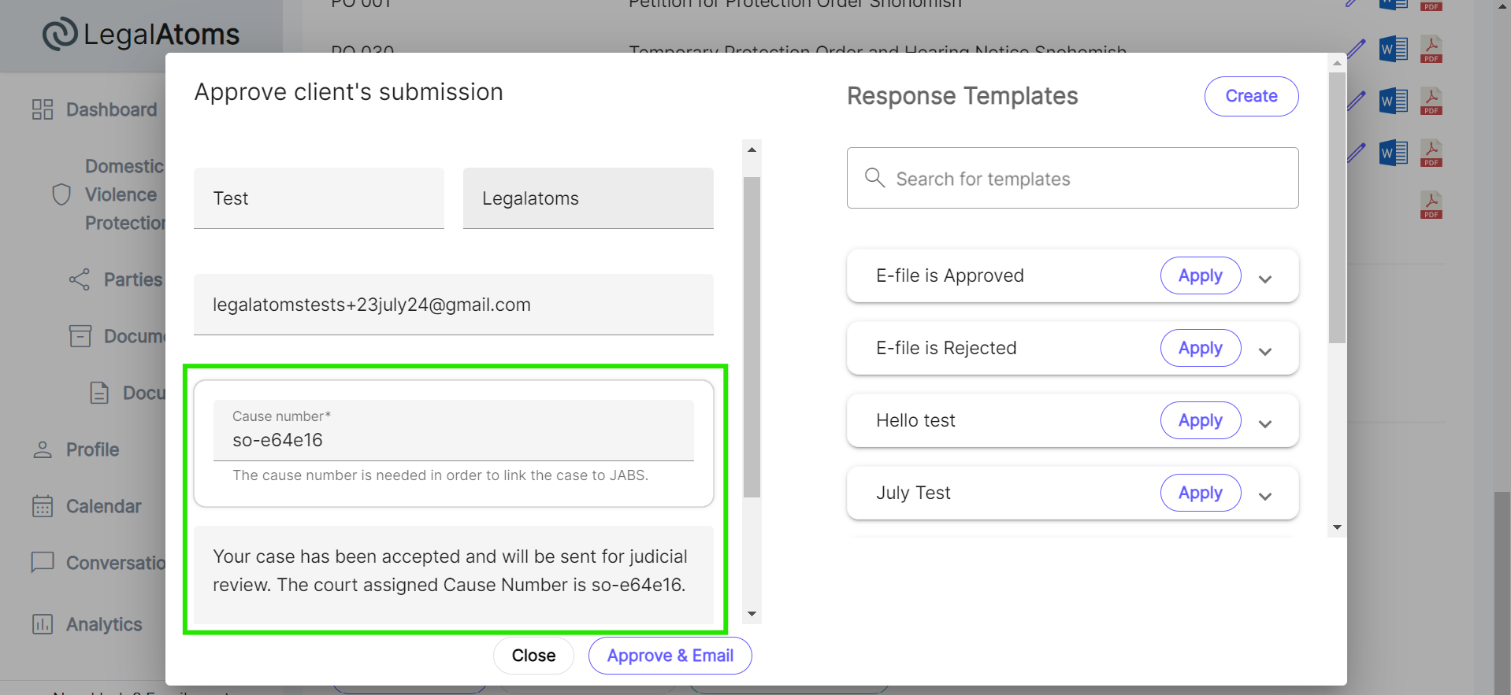Viewport: 1511px width, 695px height.
Task: Expand the E-file is Rejected template
Action: tap(1265, 352)
